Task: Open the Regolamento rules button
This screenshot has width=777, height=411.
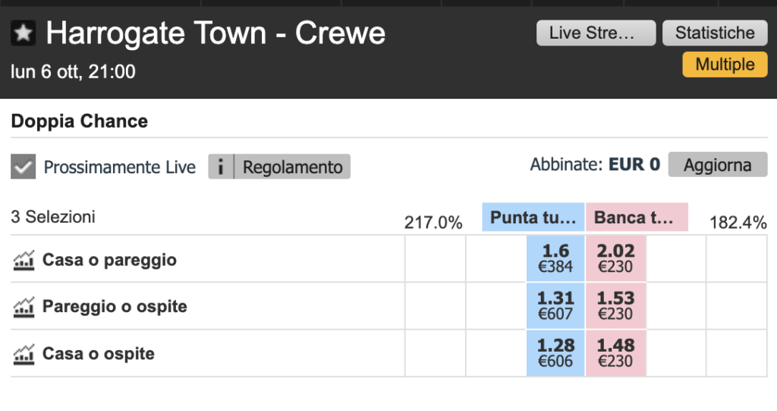Action: [x=292, y=166]
